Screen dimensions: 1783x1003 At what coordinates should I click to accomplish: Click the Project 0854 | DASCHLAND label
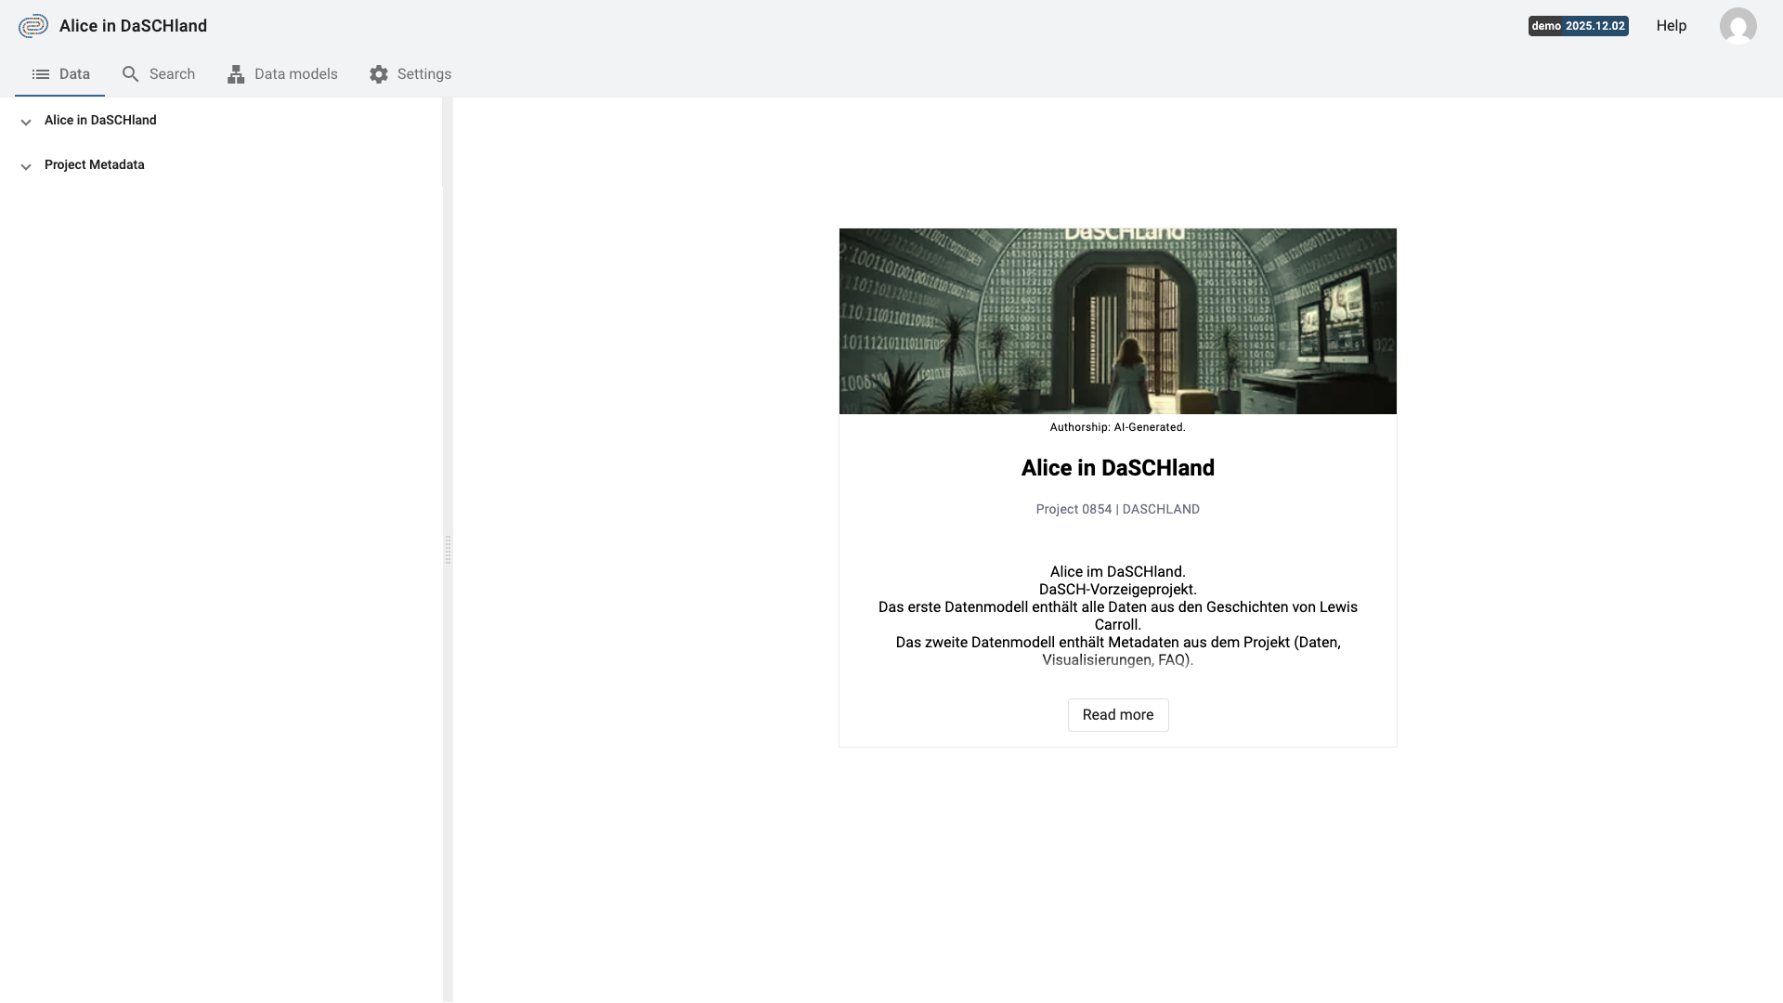(x=1117, y=509)
